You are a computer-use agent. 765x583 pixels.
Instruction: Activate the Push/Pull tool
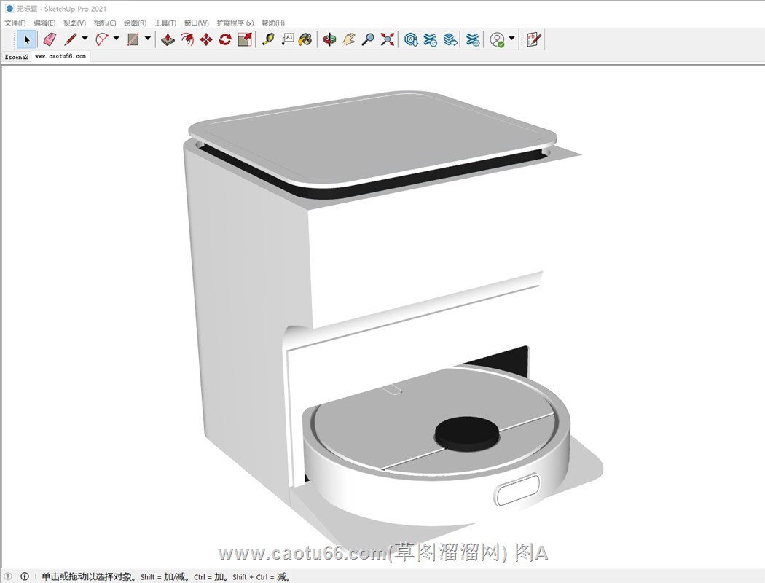[168, 39]
